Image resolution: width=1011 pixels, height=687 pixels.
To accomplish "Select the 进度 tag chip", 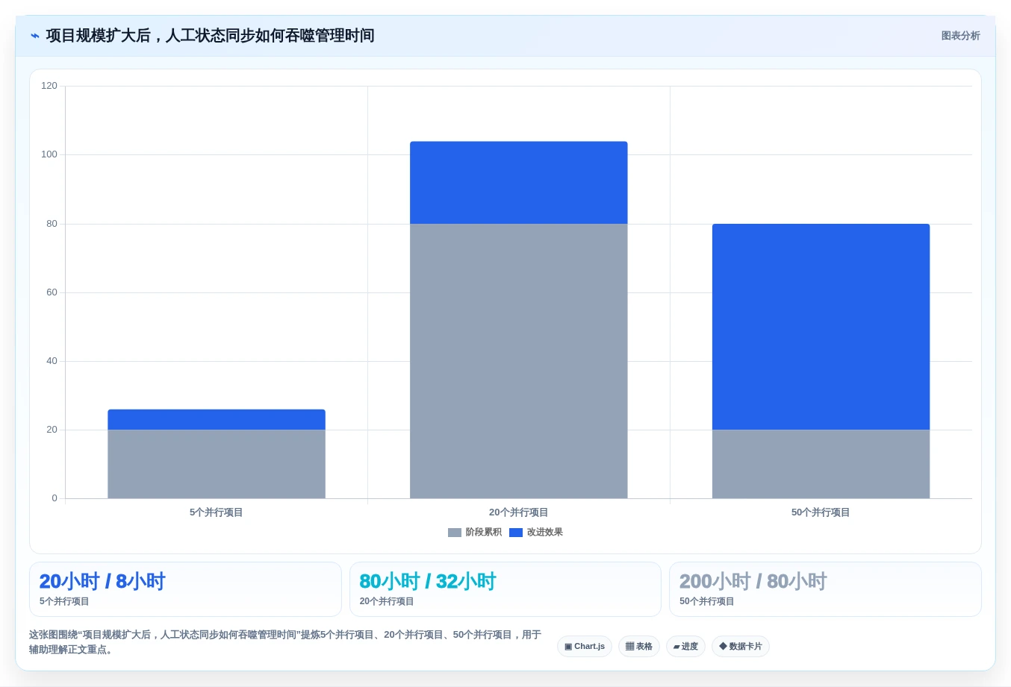I will point(685,647).
